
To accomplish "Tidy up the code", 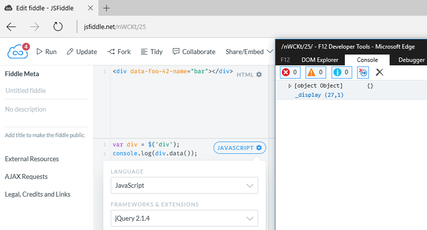I will 152,52.
